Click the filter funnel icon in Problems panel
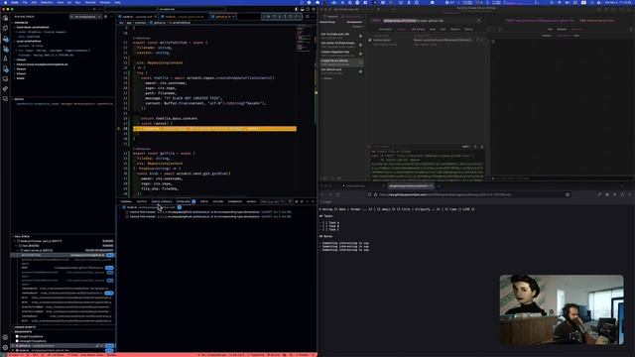635x357 pixels. tap(291, 201)
